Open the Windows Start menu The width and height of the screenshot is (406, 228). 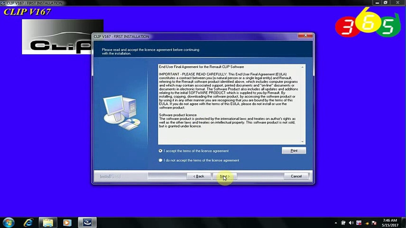click(9, 222)
